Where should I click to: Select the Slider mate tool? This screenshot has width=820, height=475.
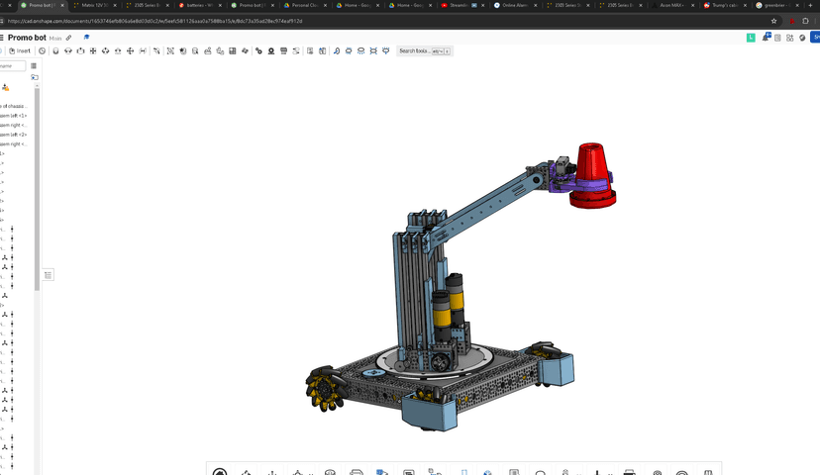coord(80,50)
